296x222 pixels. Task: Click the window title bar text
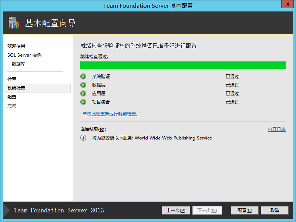[148, 6]
